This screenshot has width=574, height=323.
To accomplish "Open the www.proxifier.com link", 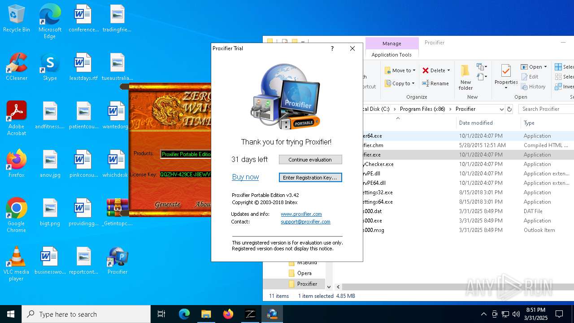I will click(x=301, y=214).
